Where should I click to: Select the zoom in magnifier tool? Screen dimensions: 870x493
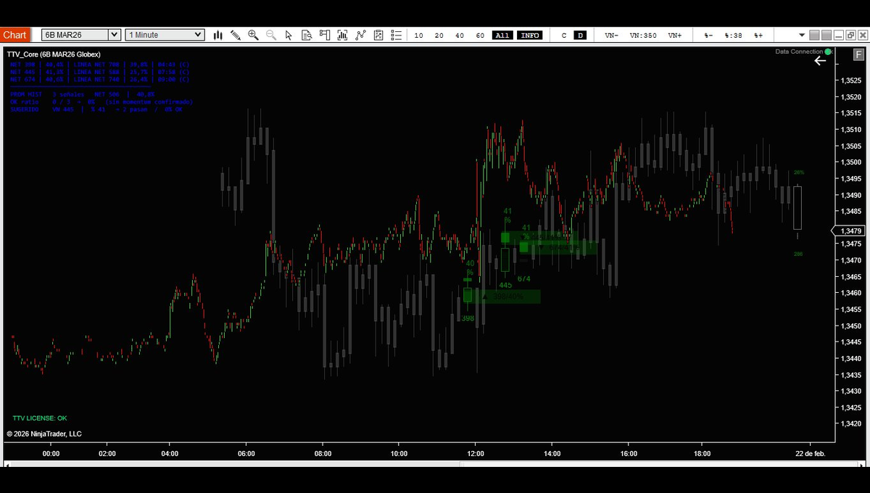click(x=253, y=35)
